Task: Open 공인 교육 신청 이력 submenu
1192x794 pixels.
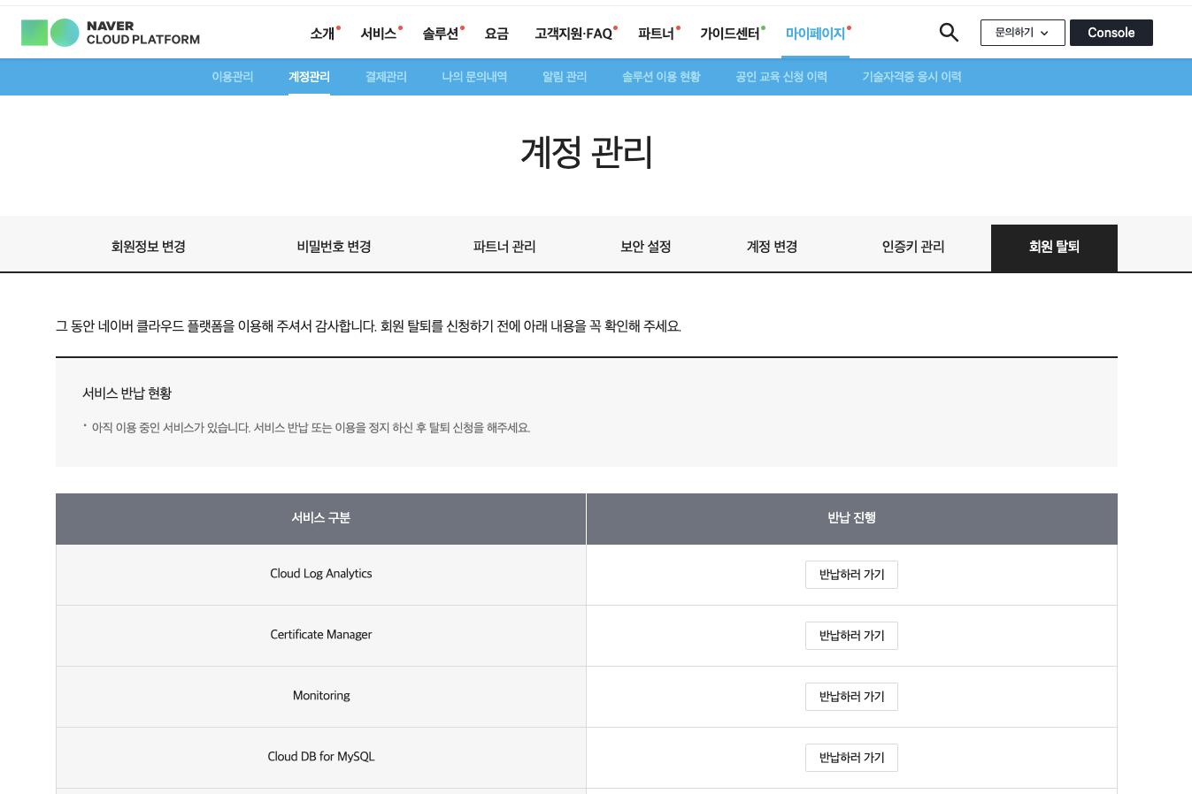Action: [x=781, y=77]
